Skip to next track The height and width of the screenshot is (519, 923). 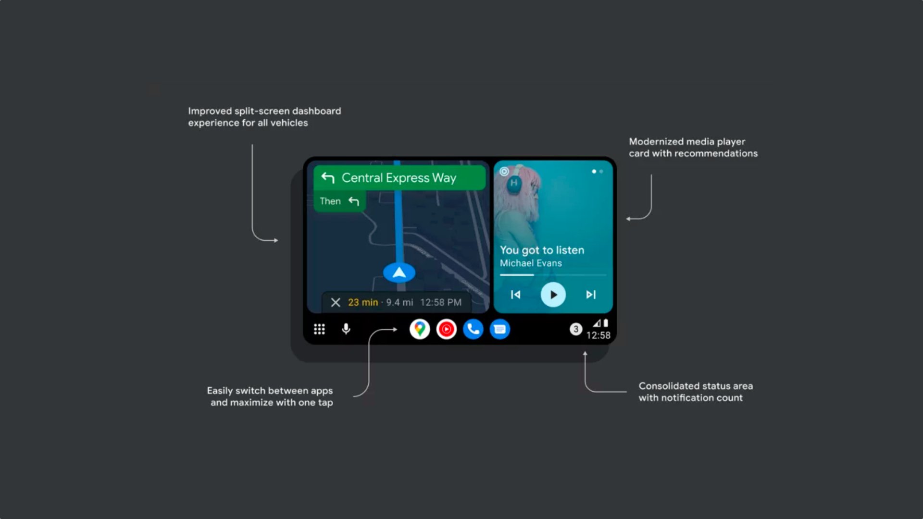[589, 294]
